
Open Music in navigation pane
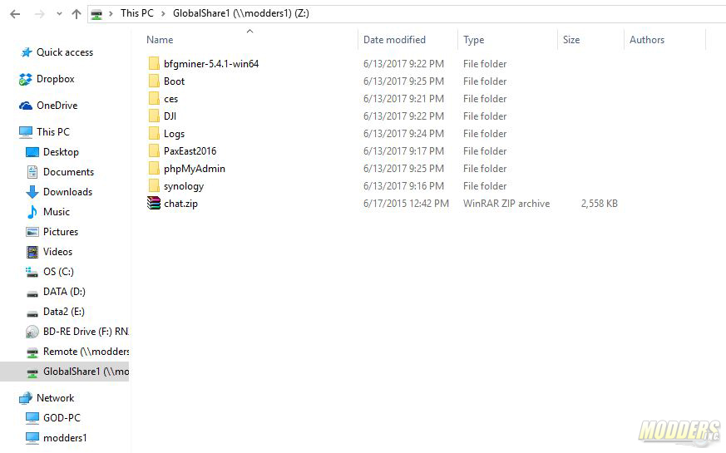point(56,211)
